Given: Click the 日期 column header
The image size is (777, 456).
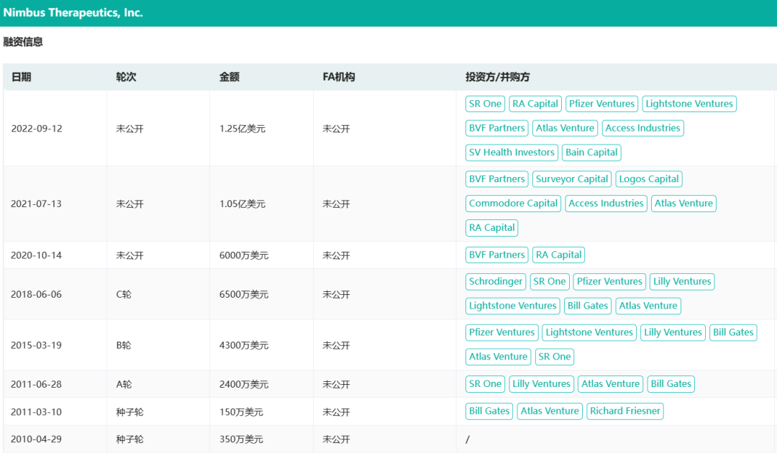Looking at the screenshot, I should click(21, 77).
